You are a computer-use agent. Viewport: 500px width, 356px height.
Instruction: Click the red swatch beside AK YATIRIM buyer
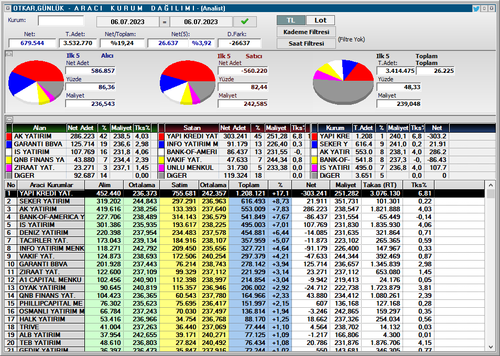[9, 136]
